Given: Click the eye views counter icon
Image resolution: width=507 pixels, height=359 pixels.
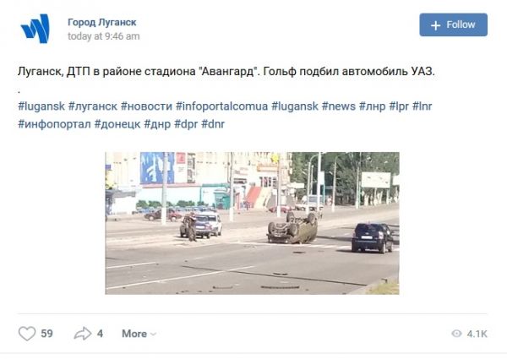Looking at the screenshot, I should (x=456, y=334).
